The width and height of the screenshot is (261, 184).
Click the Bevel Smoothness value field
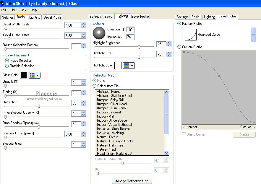73,36
